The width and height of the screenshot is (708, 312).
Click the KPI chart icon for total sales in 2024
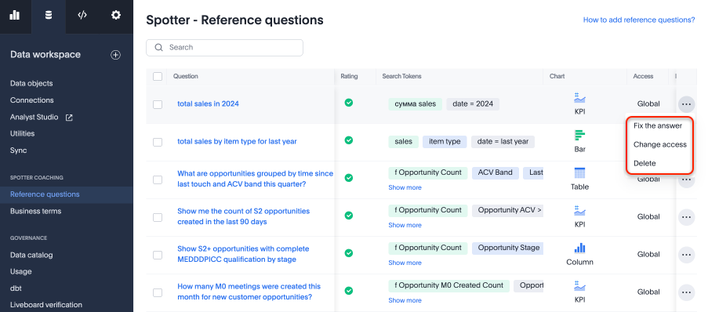(x=579, y=97)
